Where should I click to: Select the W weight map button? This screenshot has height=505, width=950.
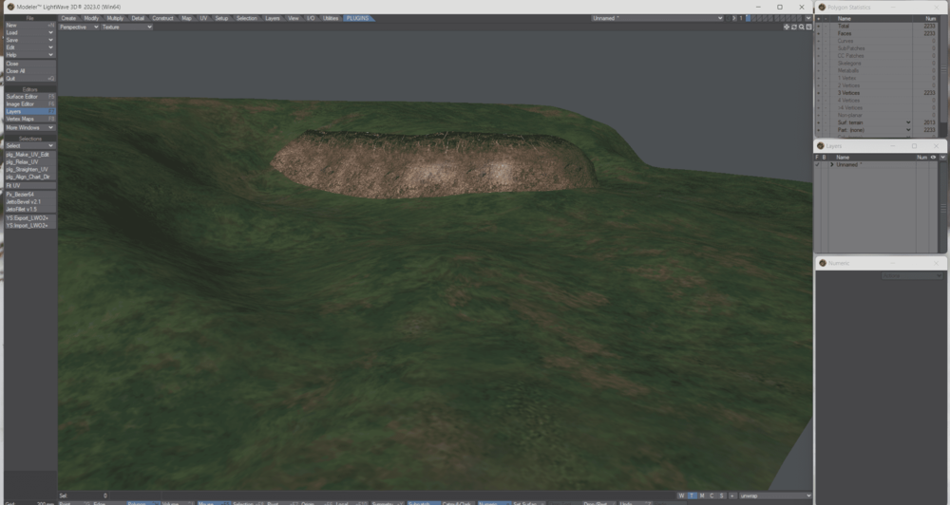tap(681, 496)
